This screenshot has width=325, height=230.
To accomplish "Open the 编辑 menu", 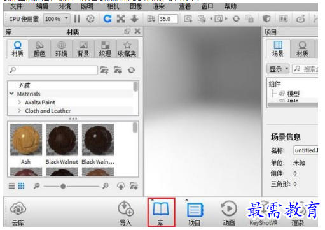I will (42, 6).
